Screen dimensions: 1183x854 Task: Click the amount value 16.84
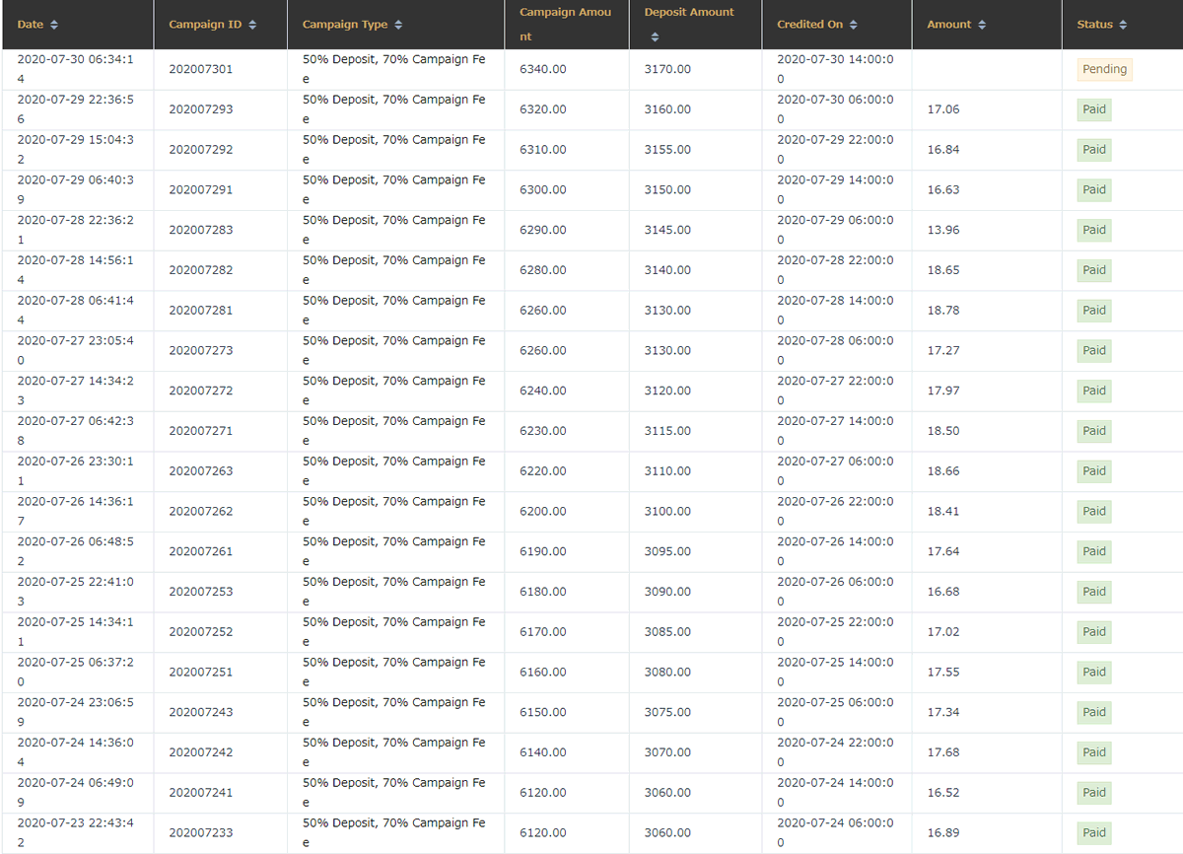pos(943,150)
